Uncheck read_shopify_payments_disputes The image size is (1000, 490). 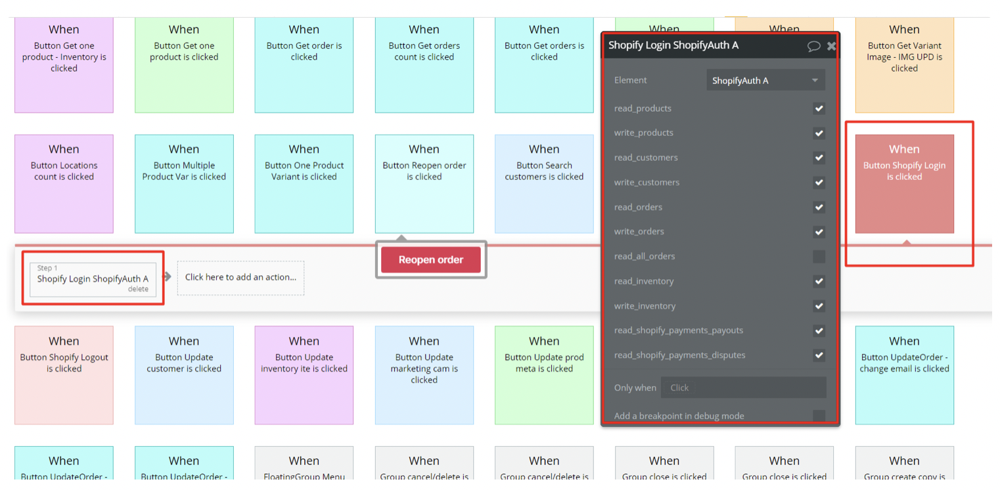[x=819, y=355]
